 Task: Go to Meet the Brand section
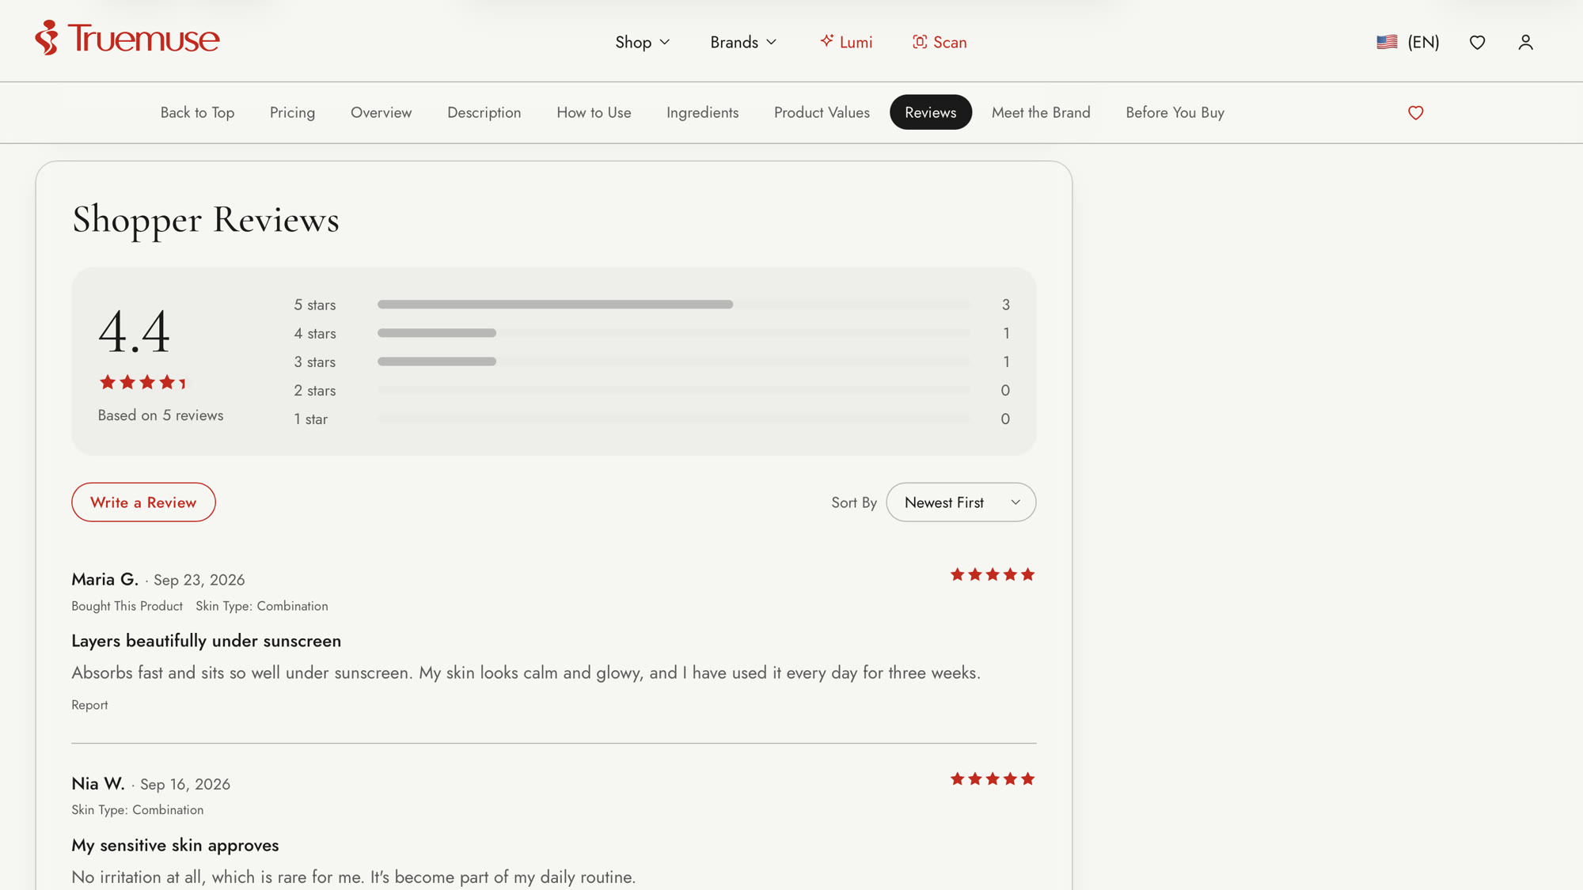point(1041,112)
